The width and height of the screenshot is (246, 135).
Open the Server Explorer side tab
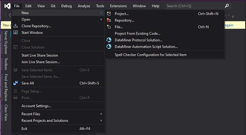pos(6,43)
